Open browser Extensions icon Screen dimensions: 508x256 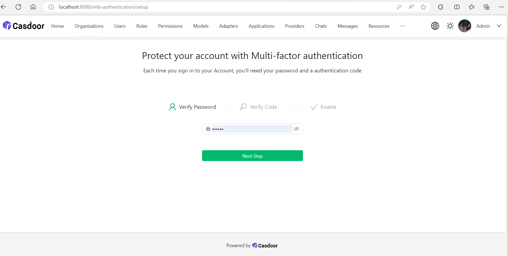click(441, 7)
